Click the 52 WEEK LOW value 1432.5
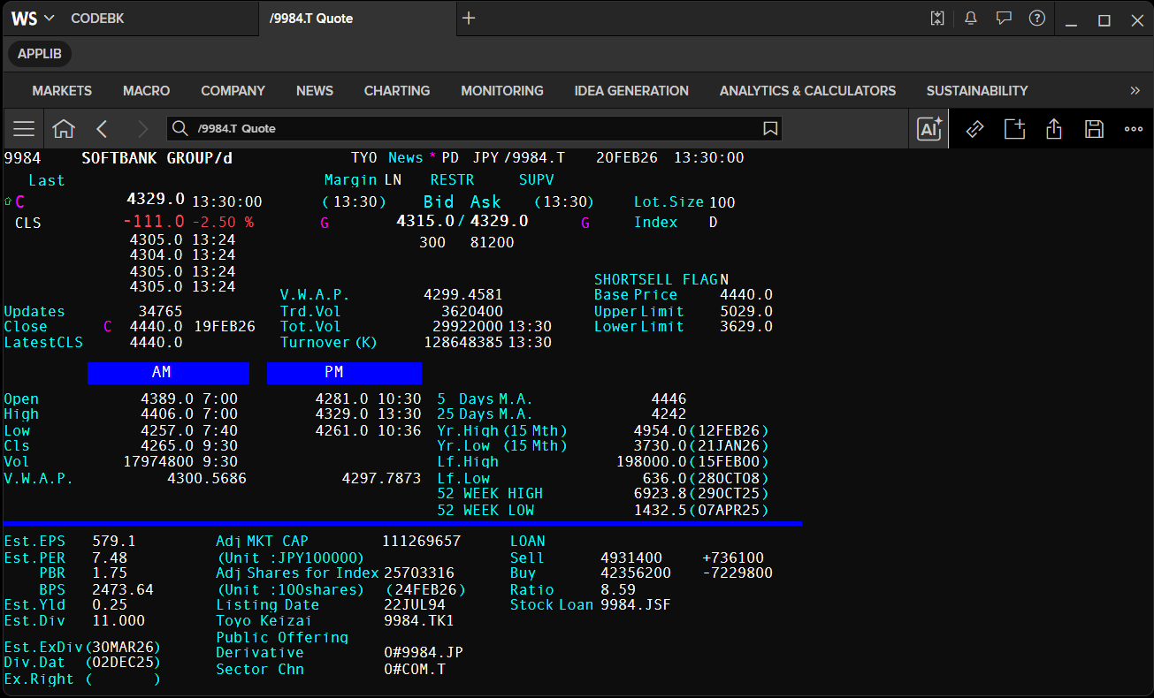Image resolution: width=1154 pixels, height=698 pixels. pyautogui.click(x=661, y=511)
